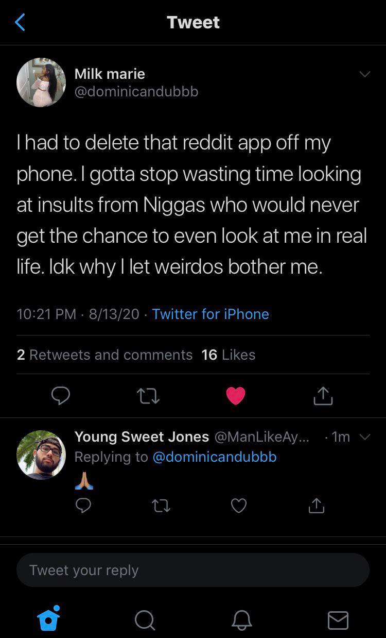386x638 pixels.
Task: Open tweet options chevron for the main tweet
Action: coord(364,75)
